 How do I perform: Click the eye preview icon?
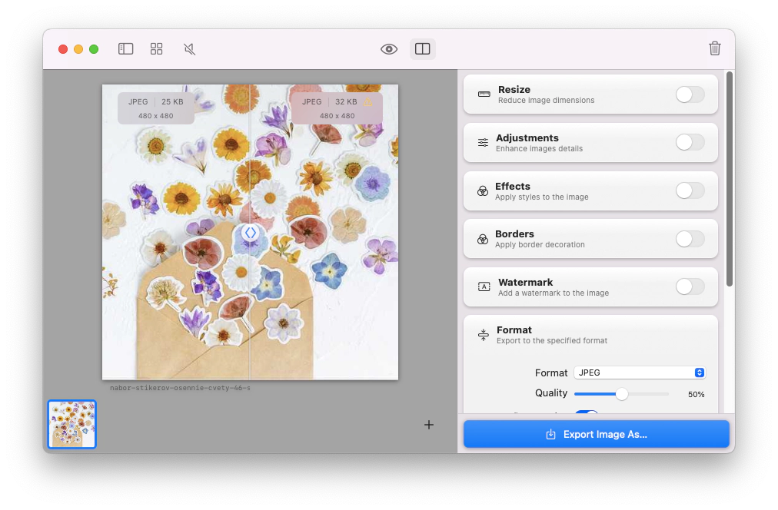pos(389,49)
